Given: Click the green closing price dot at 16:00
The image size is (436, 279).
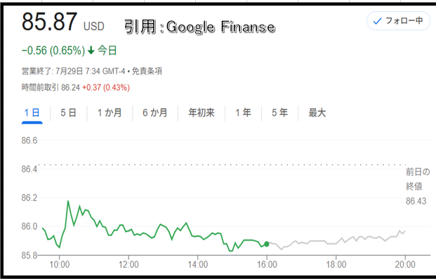Looking at the screenshot, I should point(267,244).
